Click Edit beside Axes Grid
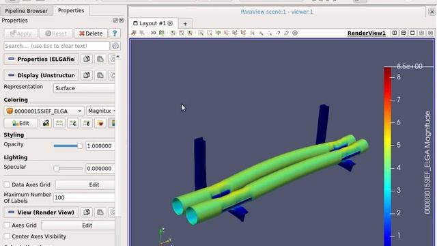The height and width of the screenshot is (246, 437). click(78, 225)
